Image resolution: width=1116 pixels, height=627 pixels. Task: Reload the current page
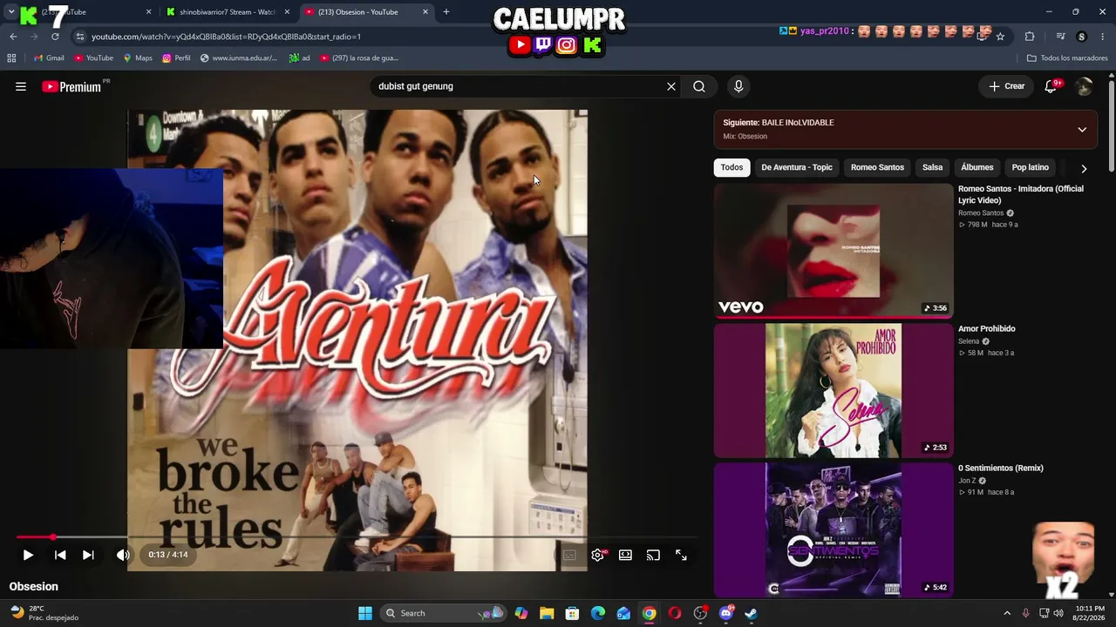coord(55,37)
